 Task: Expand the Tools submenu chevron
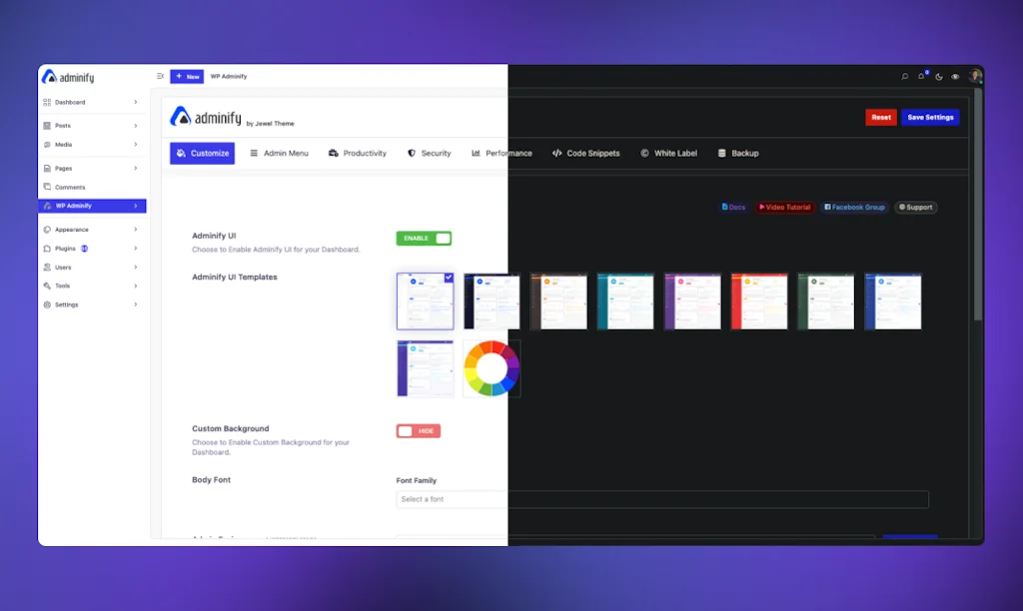pos(136,286)
